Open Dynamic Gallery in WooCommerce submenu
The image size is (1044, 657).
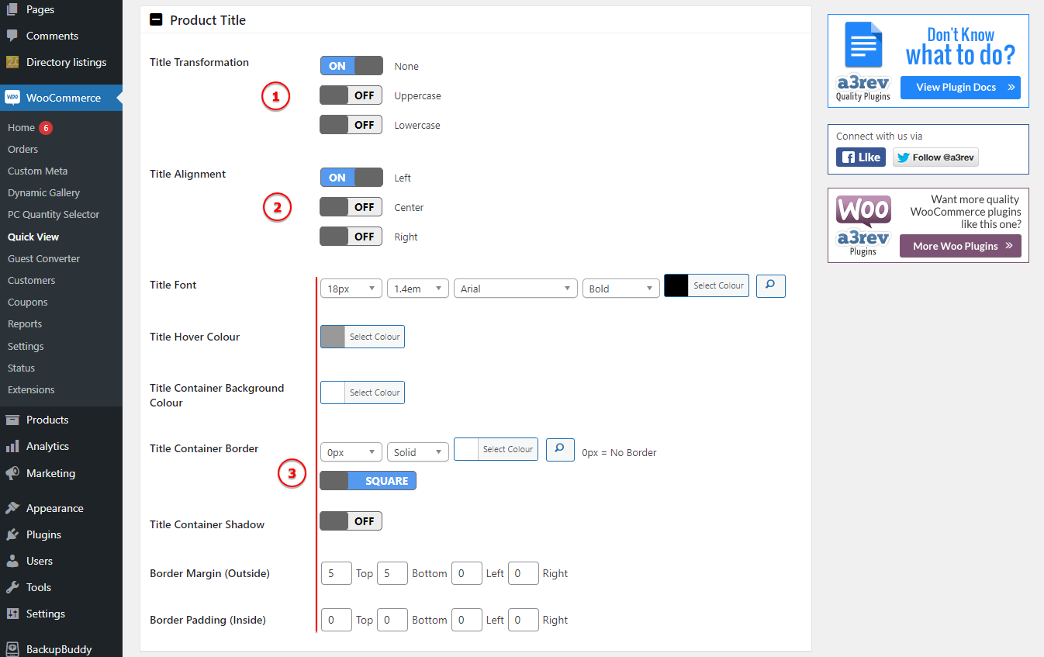(x=43, y=192)
